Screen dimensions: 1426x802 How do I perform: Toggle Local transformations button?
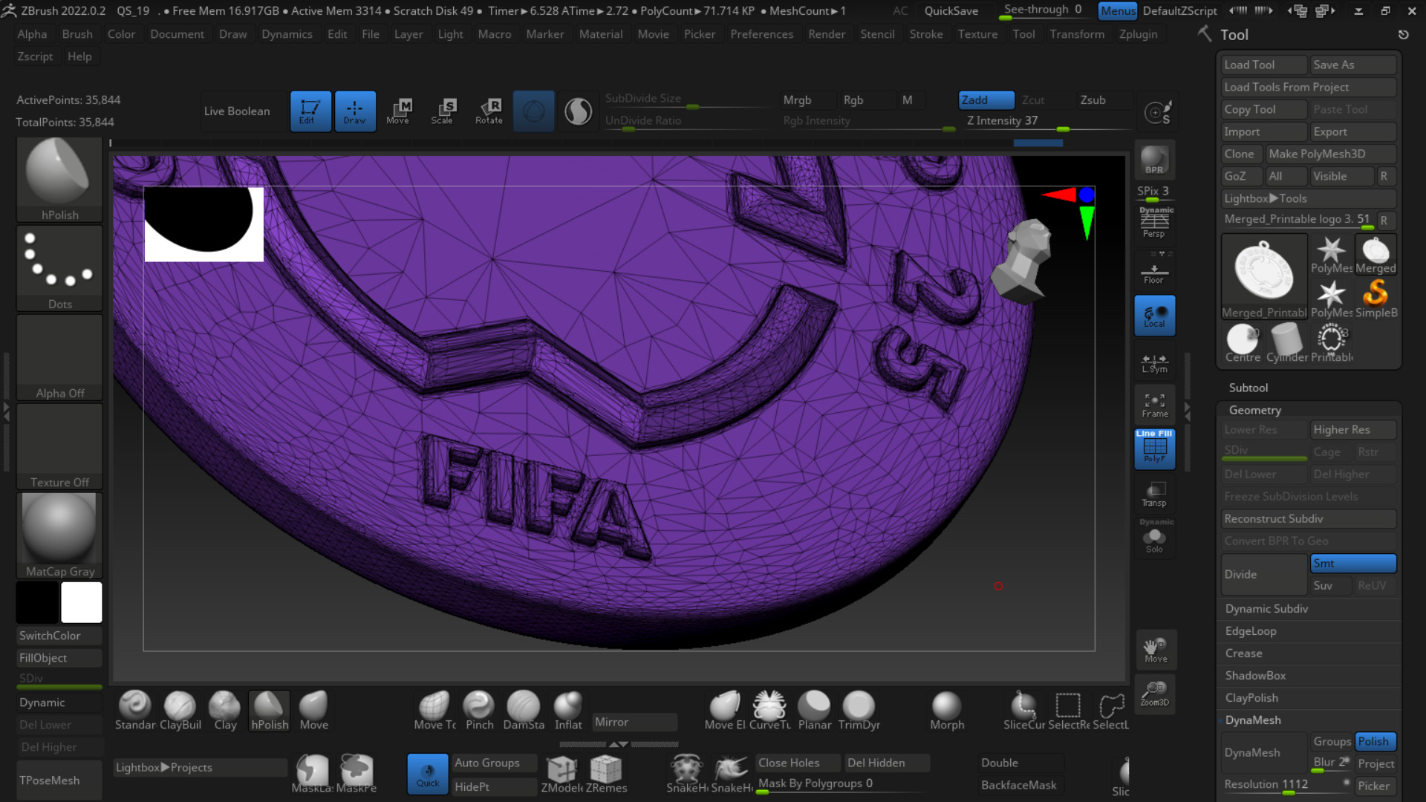1154,316
